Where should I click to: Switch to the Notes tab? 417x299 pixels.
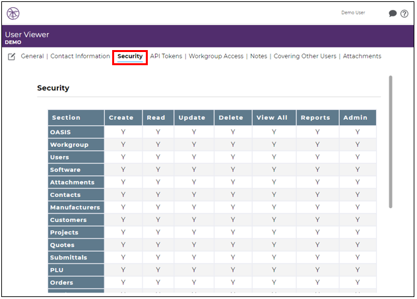tap(259, 56)
